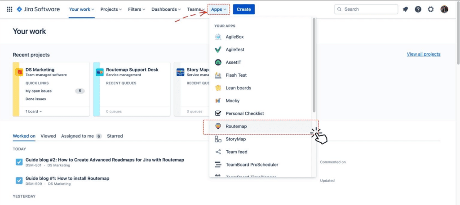
Task: Click the Jira Software logo
Action: 38,9
